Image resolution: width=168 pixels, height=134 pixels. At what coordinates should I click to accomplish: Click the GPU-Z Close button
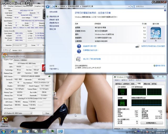(47, 113)
